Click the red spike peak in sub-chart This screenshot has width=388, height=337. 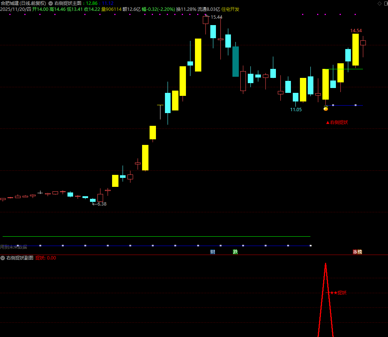coord(325,264)
